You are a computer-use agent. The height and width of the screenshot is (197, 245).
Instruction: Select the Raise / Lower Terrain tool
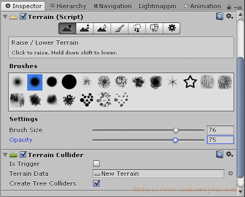coord(67,28)
